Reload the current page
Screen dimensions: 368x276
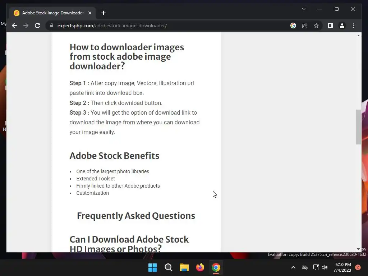coord(37,26)
